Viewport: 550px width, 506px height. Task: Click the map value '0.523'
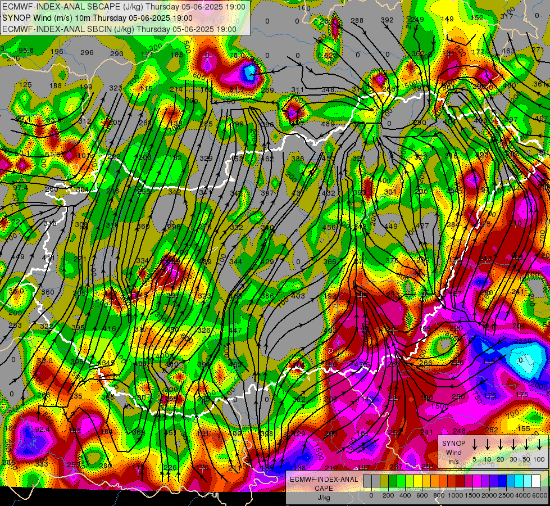click(327, 56)
